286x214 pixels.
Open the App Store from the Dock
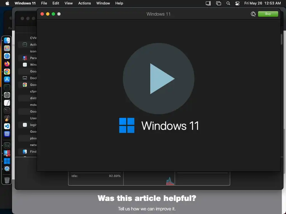7,79
